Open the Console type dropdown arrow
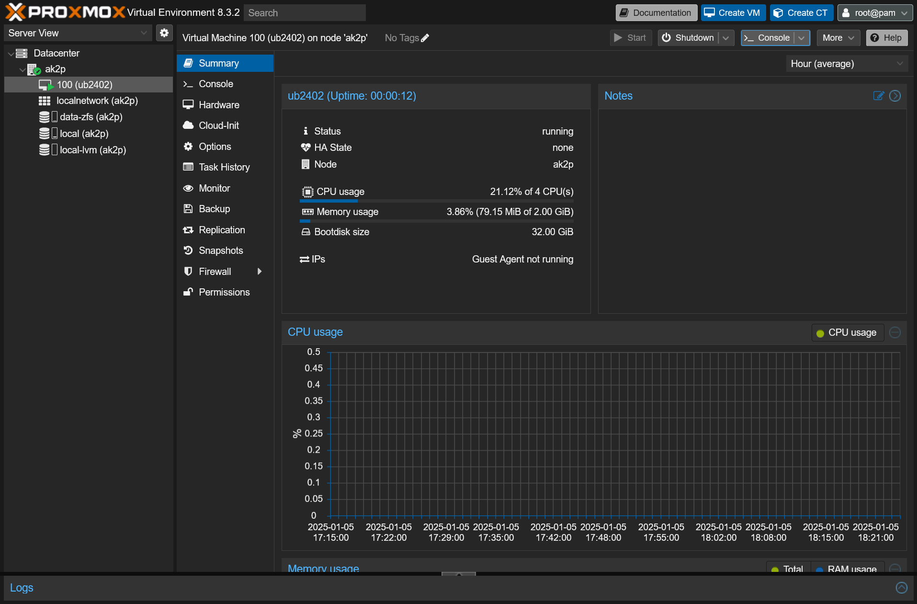917x604 pixels. [x=802, y=38]
